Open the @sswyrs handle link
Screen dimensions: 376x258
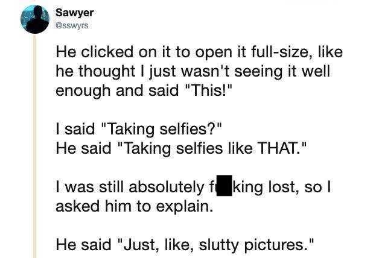[x=72, y=25]
